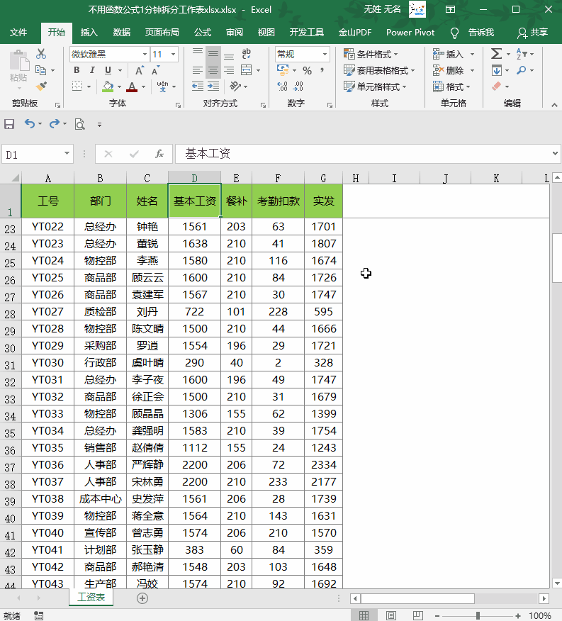The height and width of the screenshot is (621, 562).
Task: Increase indent icon
Action: click(x=213, y=86)
